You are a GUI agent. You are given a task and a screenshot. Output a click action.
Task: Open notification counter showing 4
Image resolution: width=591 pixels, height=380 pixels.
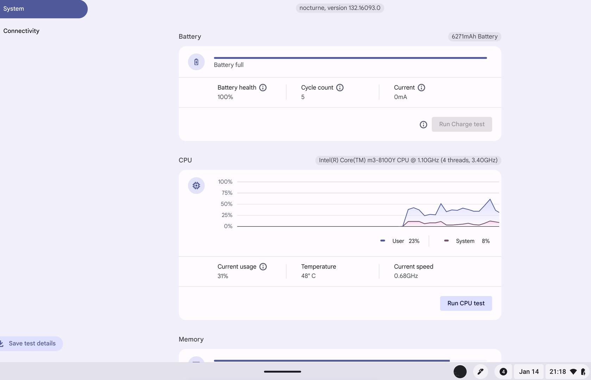point(503,372)
